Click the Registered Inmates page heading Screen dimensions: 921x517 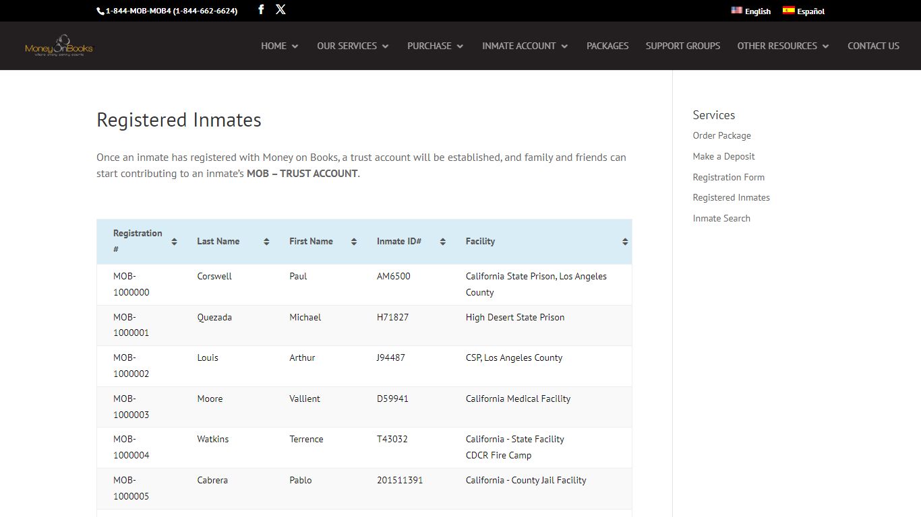point(179,120)
